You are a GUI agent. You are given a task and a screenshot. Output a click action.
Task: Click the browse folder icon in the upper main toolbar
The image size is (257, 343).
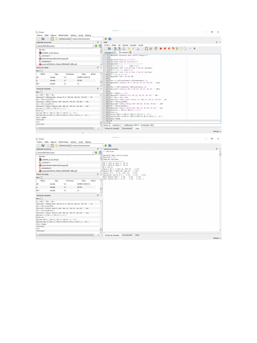(x=110, y=39)
